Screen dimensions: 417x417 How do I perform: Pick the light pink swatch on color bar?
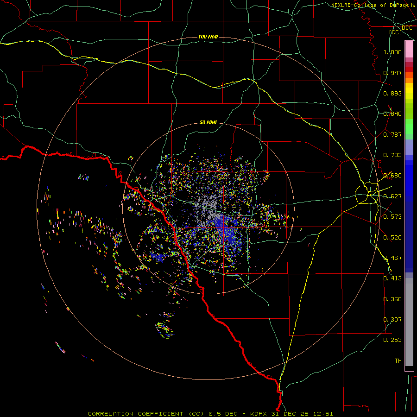[x=409, y=50]
